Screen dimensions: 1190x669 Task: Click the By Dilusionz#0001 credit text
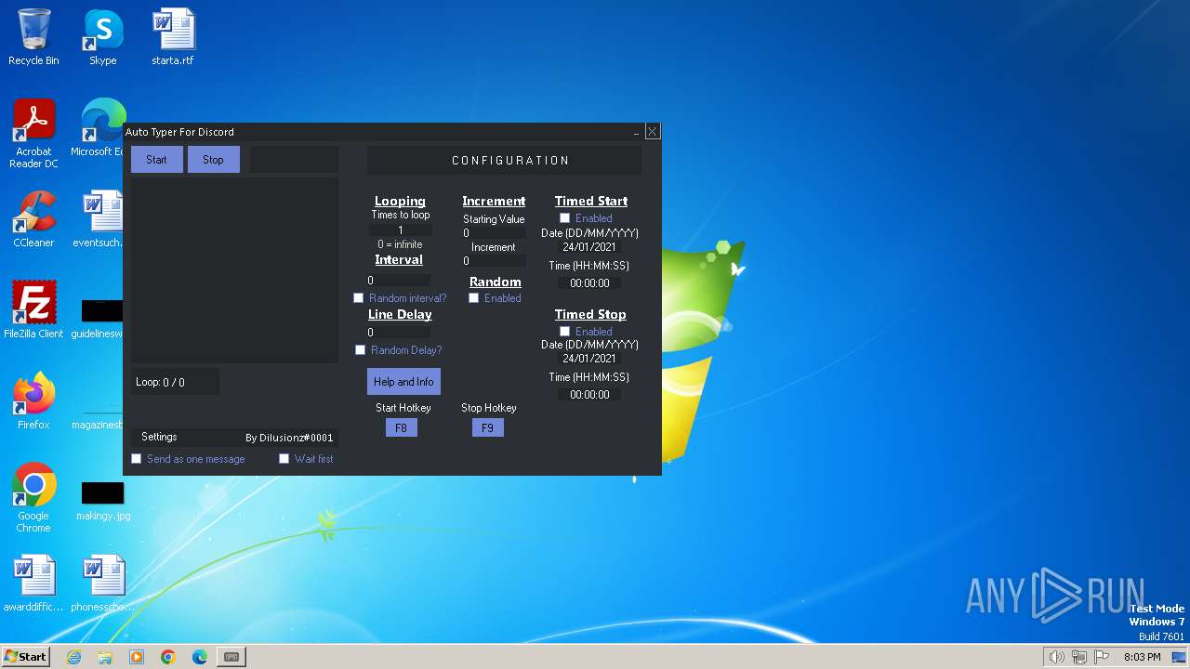point(289,438)
